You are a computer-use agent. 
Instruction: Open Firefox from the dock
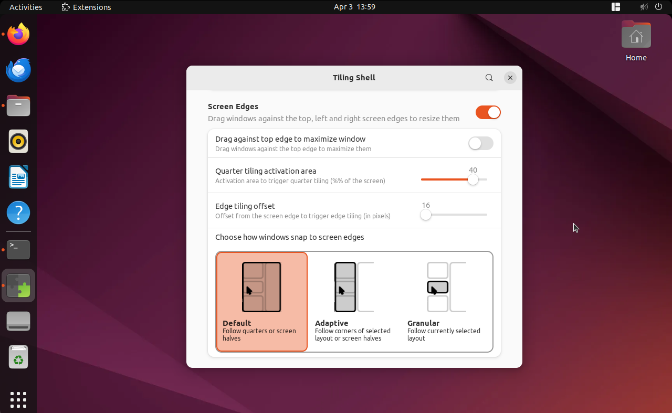click(18, 34)
